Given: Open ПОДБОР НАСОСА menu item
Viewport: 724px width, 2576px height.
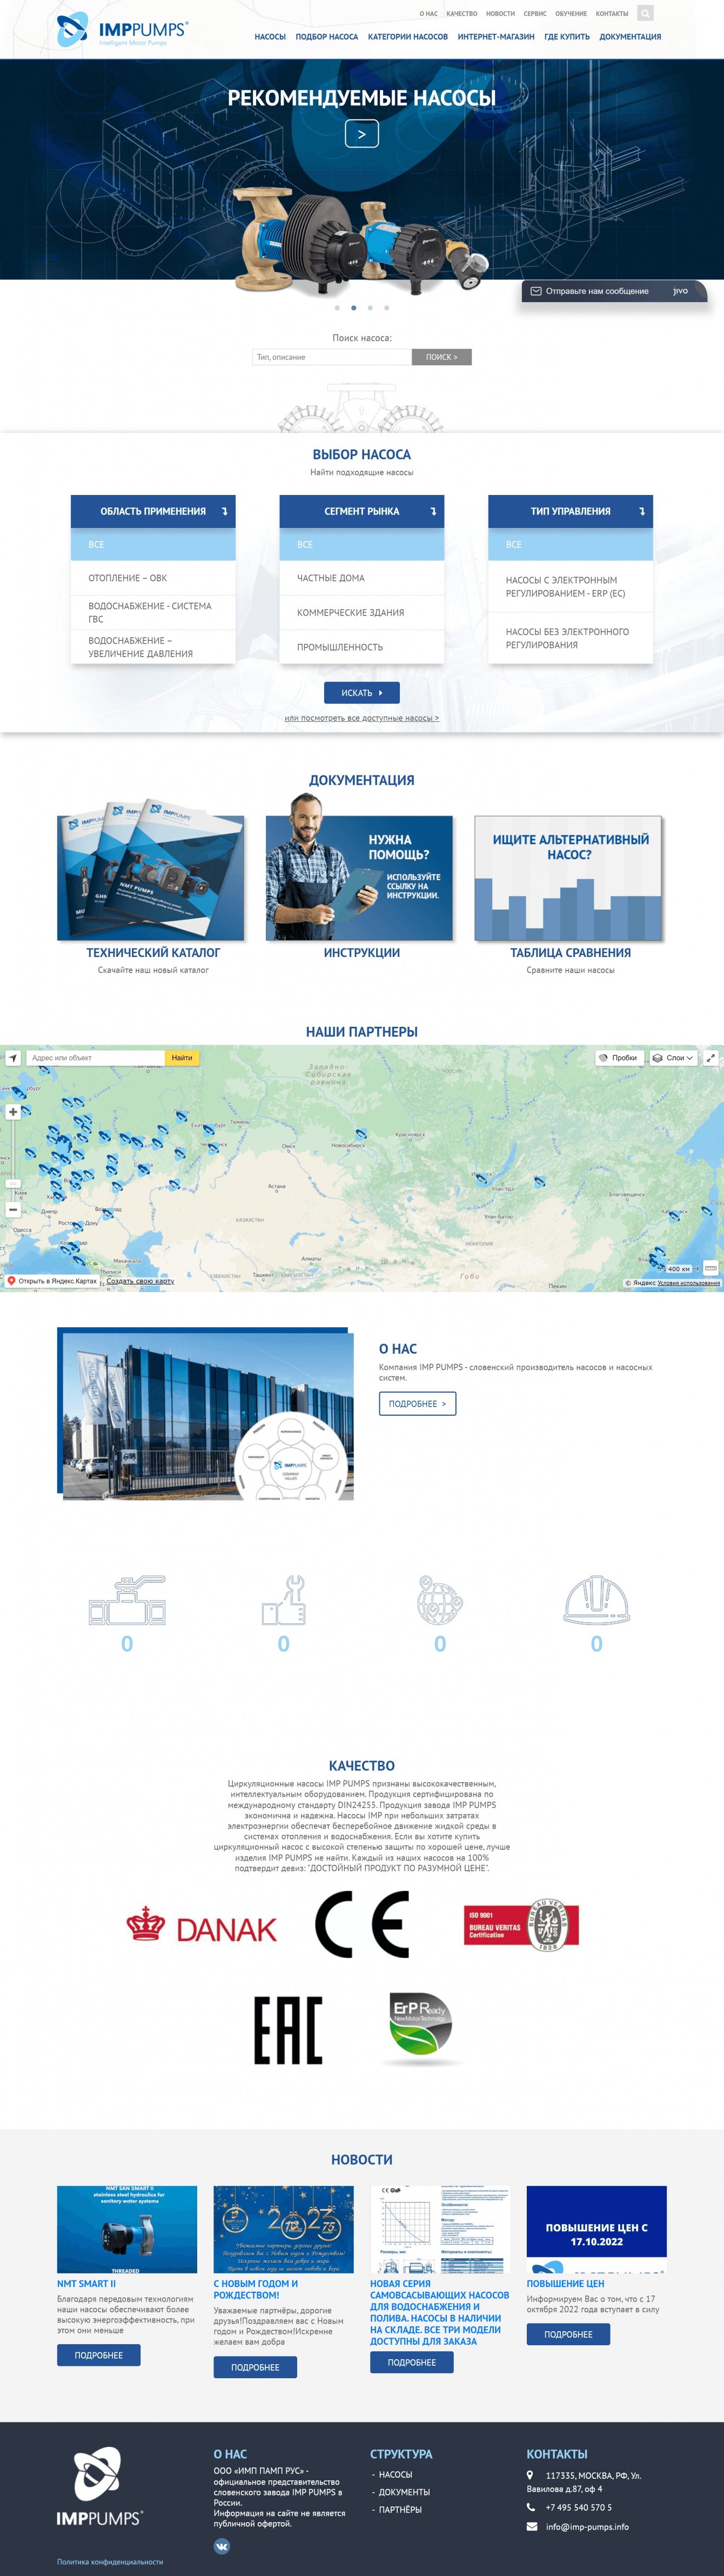Looking at the screenshot, I should coord(327,37).
